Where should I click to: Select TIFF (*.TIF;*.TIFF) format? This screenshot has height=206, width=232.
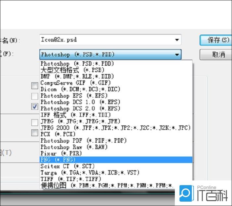116,179
